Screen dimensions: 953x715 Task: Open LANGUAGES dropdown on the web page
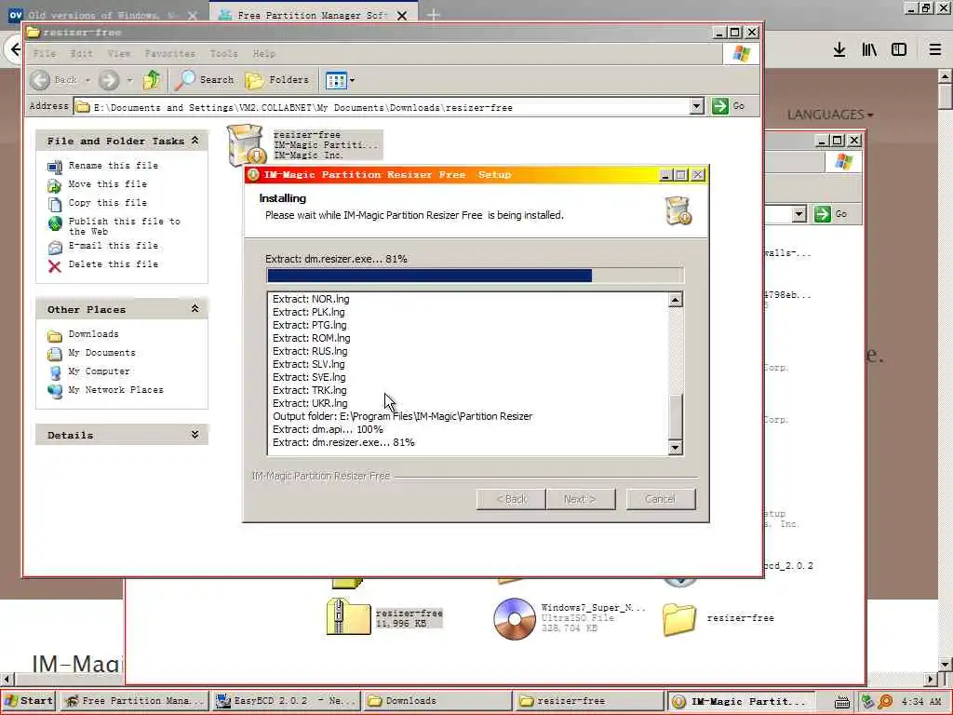tap(830, 115)
